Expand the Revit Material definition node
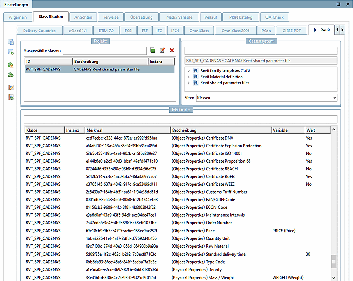The image size is (353, 281). point(189,77)
